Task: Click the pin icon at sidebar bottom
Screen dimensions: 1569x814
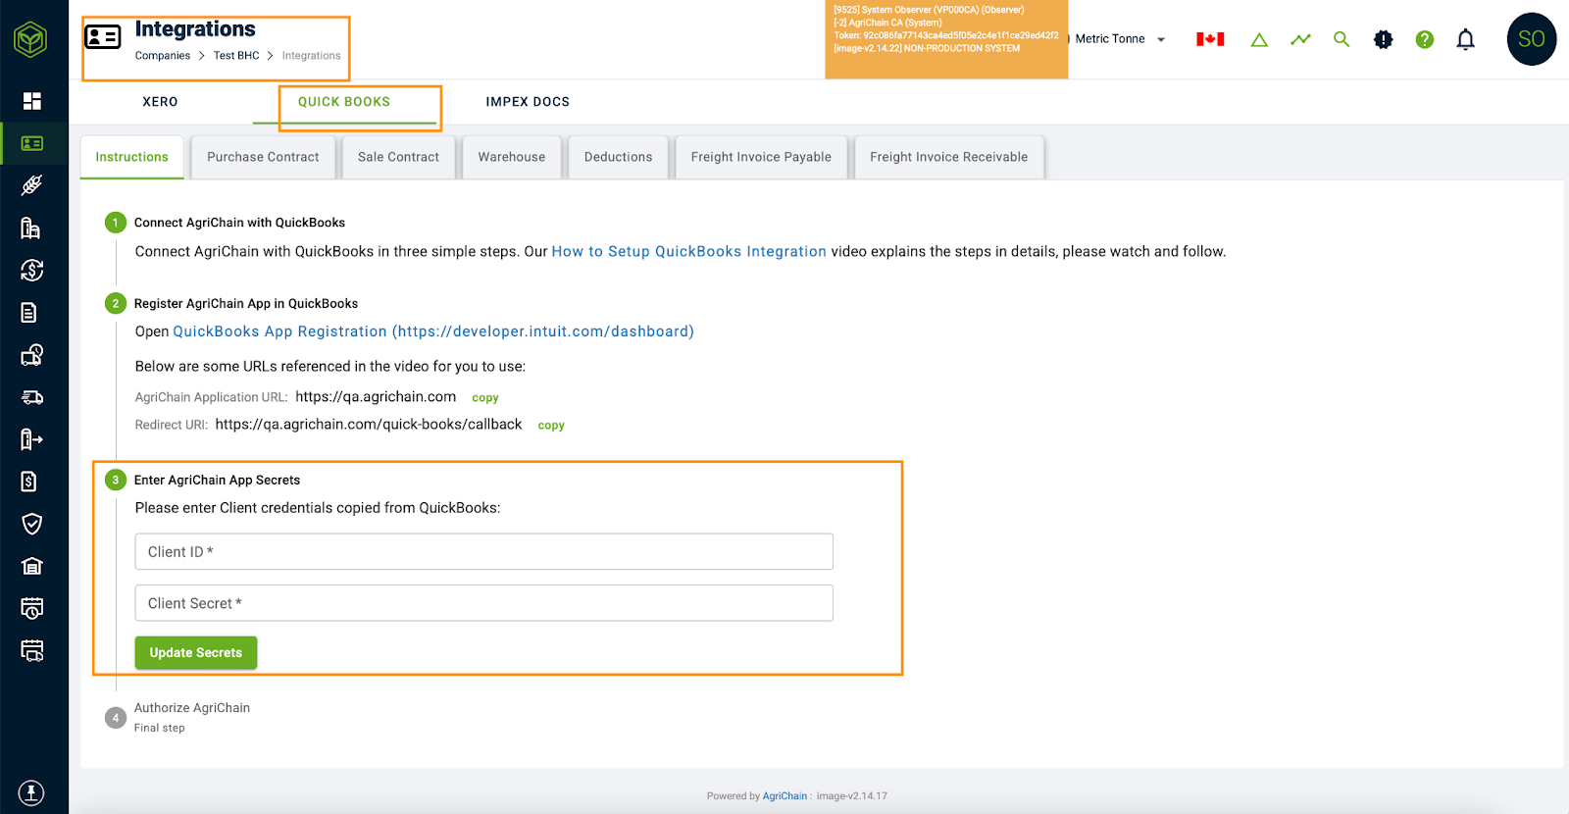Action: (x=31, y=792)
